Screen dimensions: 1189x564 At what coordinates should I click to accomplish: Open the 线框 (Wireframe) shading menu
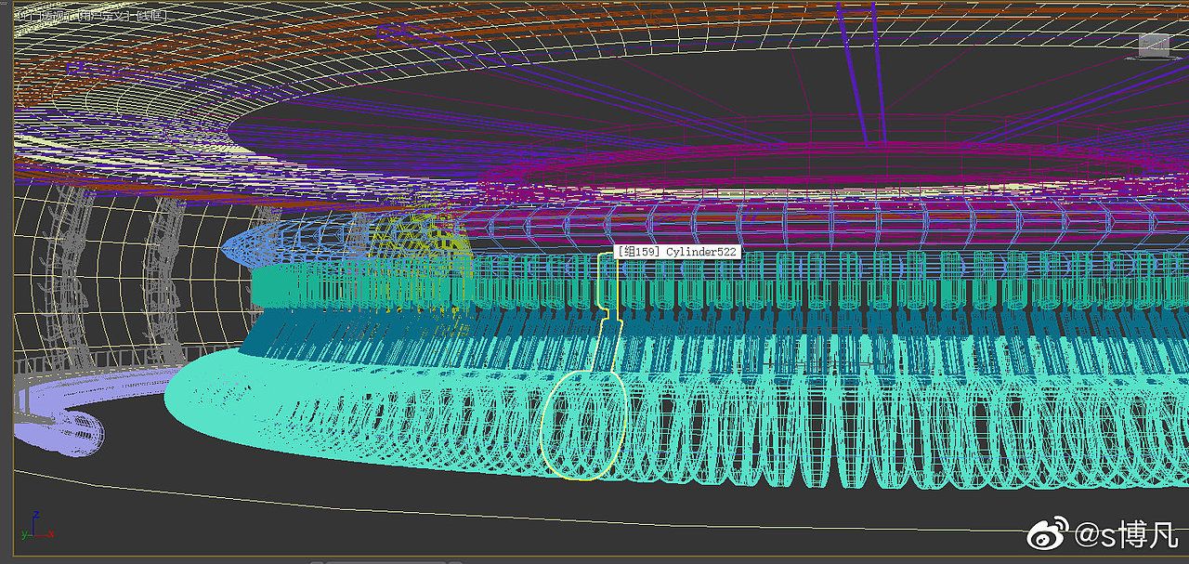[151, 16]
